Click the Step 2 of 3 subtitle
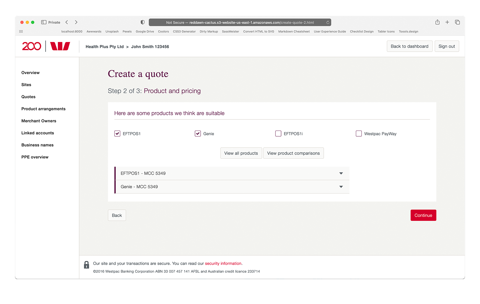The image size is (480, 304). coord(154,91)
